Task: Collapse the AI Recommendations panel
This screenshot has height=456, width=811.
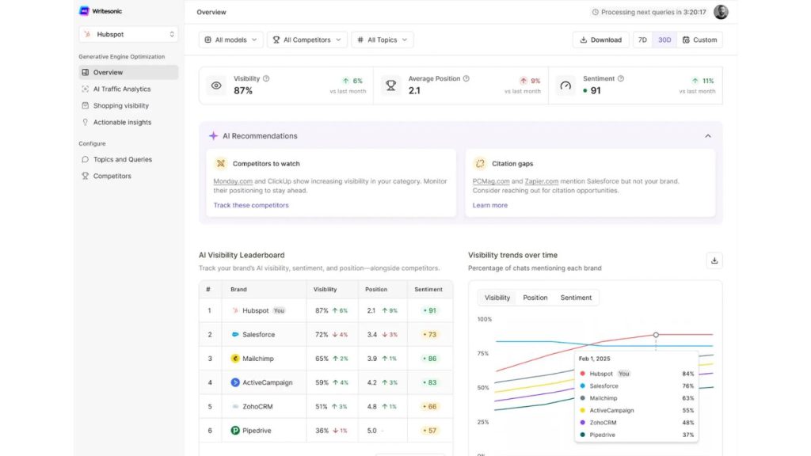Action: pyautogui.click(x=708, y=136)
